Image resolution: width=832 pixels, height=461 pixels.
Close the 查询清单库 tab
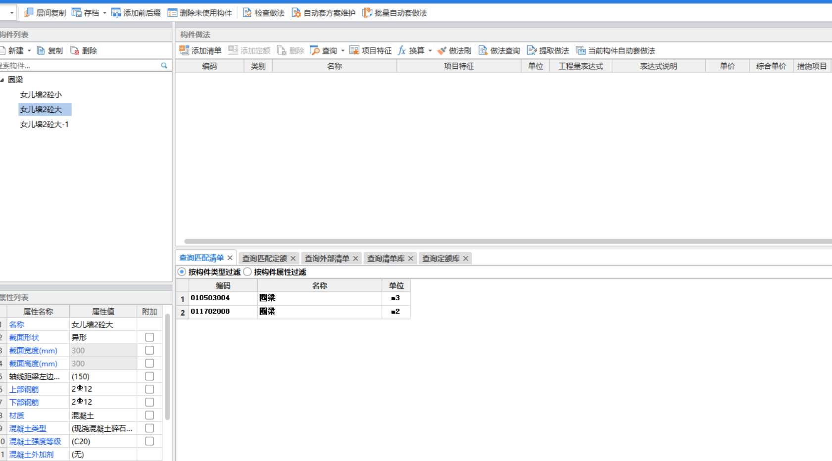[x=410, y=258]
